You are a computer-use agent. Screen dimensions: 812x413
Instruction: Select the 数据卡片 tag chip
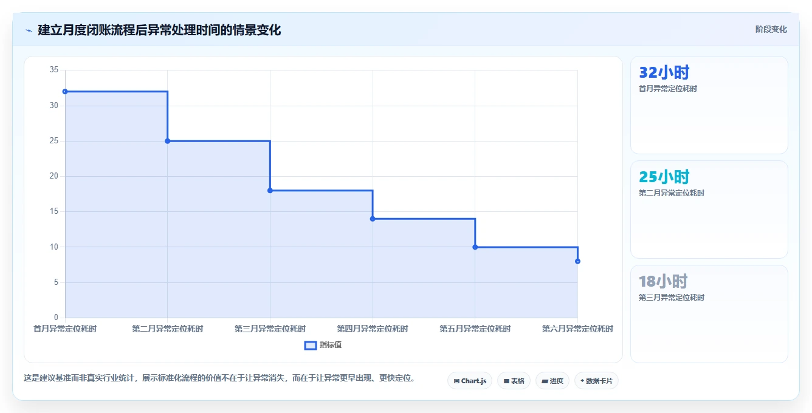[x=596, y=381]
